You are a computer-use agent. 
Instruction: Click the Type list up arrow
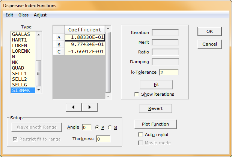(39, 35)
